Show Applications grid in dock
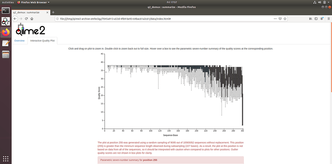 pos(6,158)
